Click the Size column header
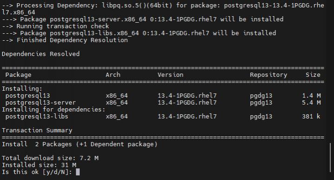 click(x=313, y=74)
